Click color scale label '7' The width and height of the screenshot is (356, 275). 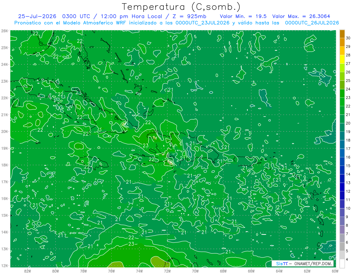[347, 234]
